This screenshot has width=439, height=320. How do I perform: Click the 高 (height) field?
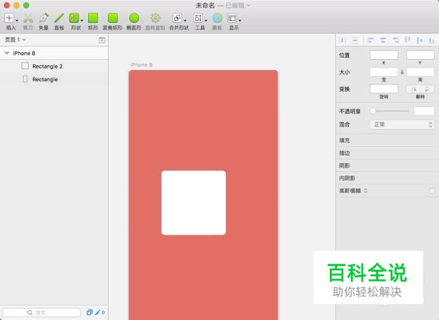point(420,72)
